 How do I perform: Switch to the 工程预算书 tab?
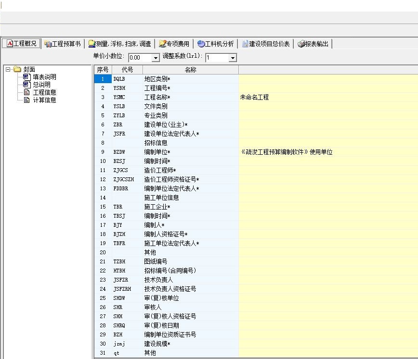(x=63, y=44)
